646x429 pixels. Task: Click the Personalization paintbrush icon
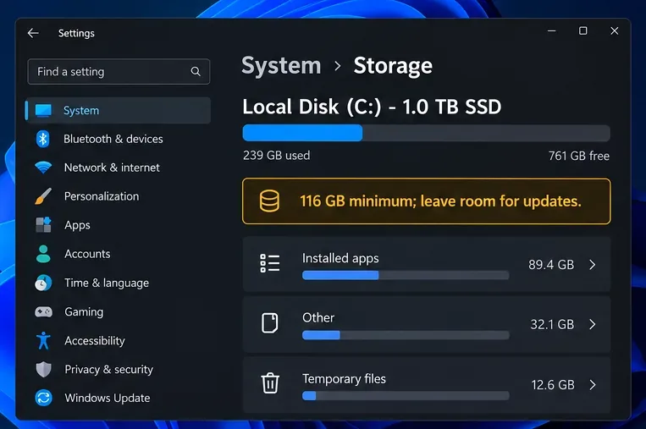43,196
